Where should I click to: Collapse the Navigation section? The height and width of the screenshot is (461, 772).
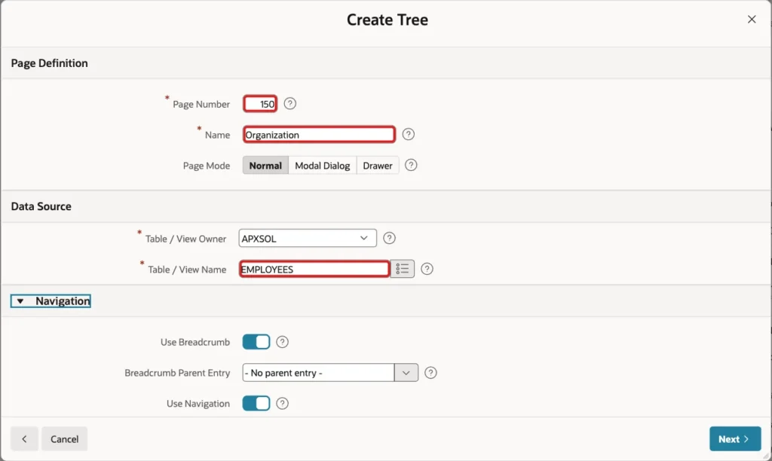pos(51,301)
